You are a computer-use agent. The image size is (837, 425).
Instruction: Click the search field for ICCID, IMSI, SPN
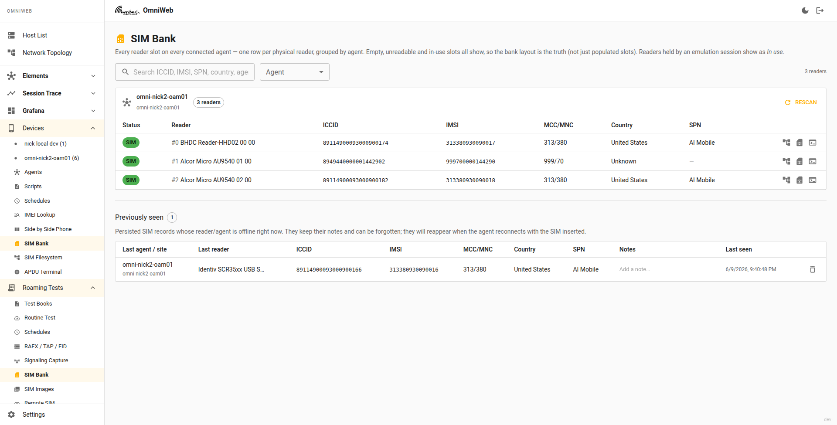185,72
